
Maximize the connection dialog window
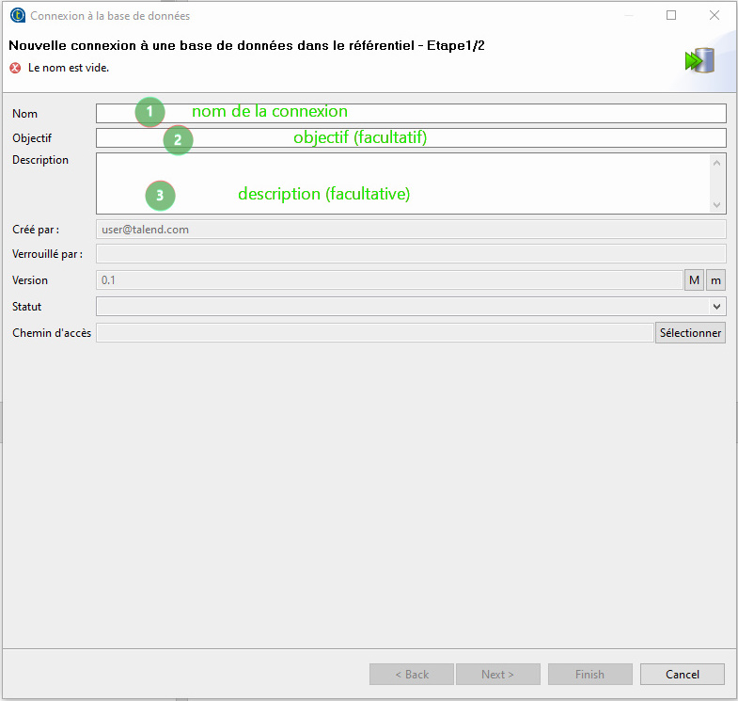pos(671,16)
